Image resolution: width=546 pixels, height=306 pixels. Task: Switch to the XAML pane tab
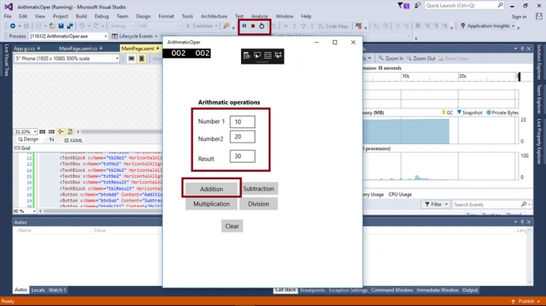coord(73,140)
